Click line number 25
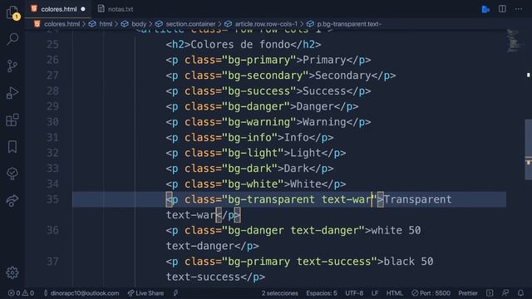 [52, 44]
